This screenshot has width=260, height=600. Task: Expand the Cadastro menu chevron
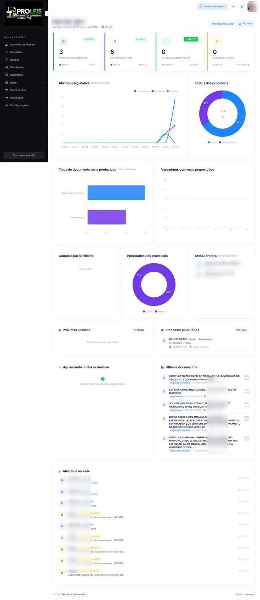[43, 52]
